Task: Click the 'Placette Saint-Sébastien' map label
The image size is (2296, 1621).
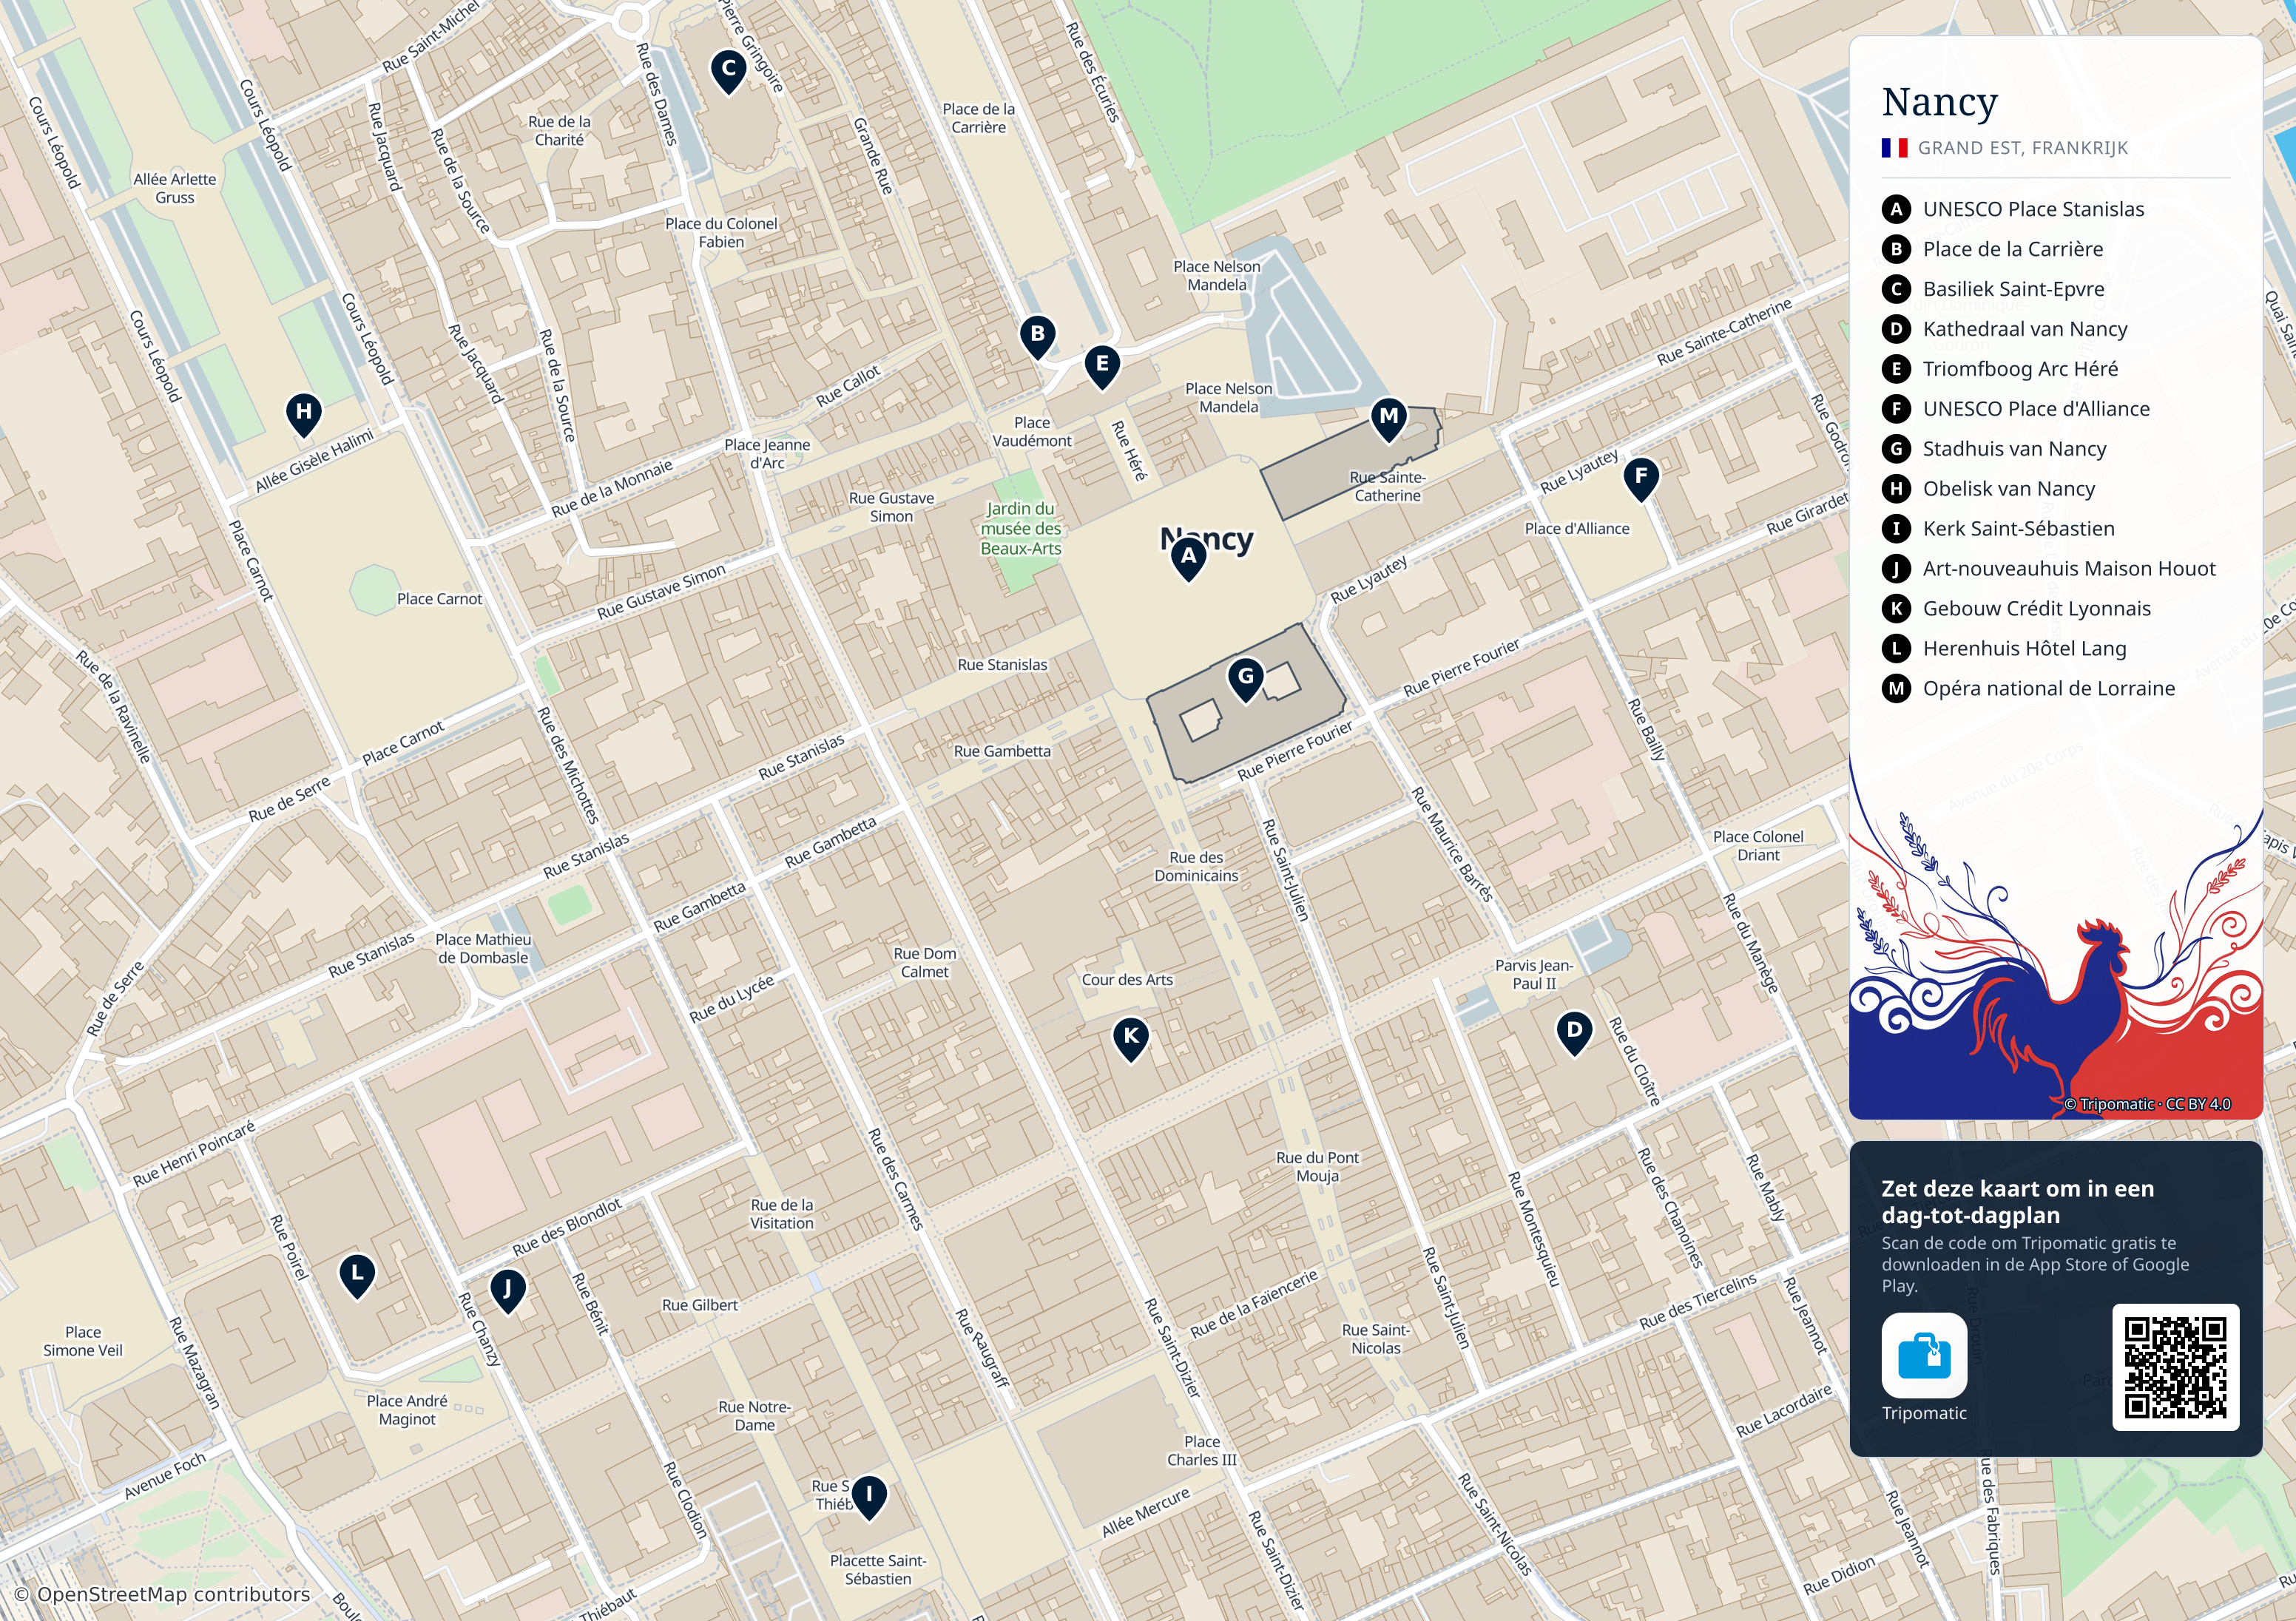Action: (x=878, y=1570)
